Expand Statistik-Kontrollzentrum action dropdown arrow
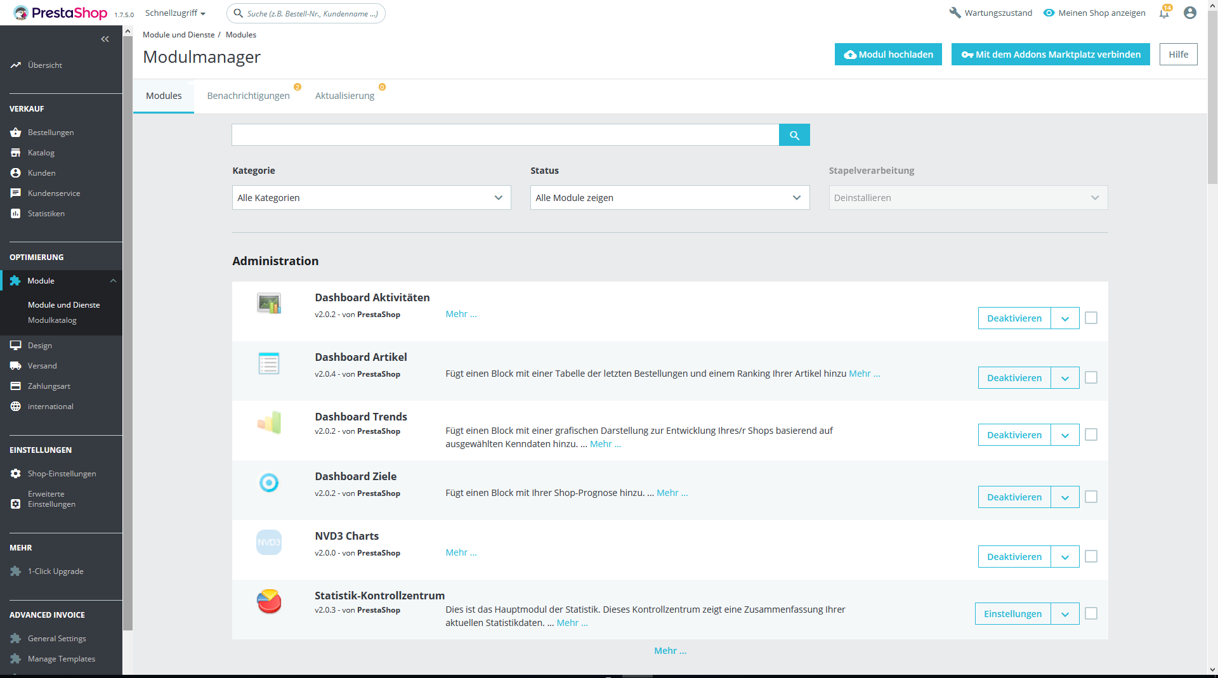 (x=1065, y=614)
